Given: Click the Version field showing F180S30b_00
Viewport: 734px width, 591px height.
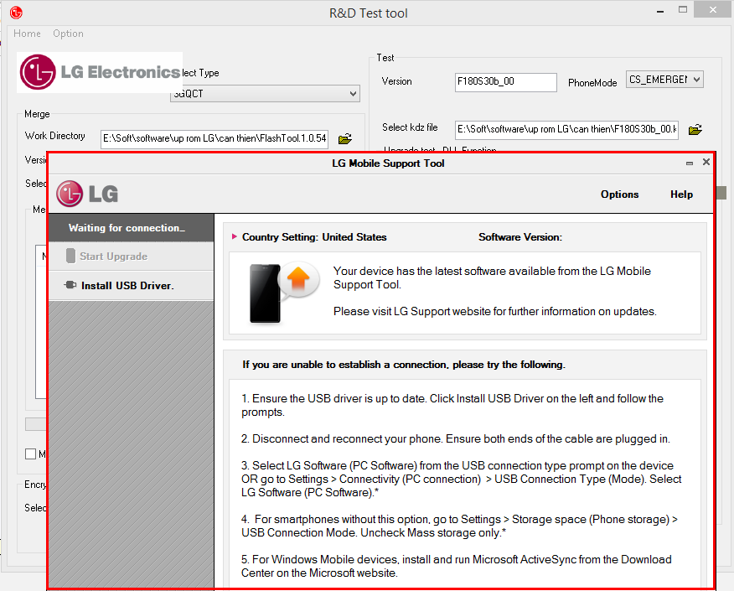Looking at the screenshot, I should [505, 82].
